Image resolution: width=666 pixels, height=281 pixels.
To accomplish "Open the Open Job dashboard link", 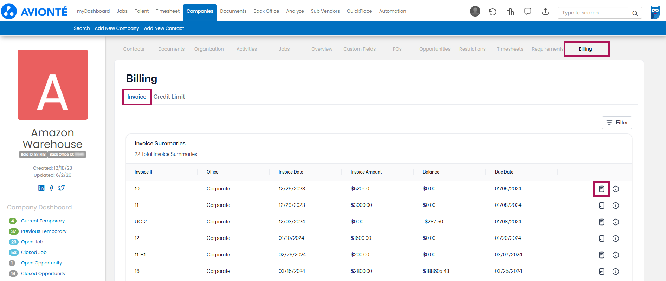I will coord(32,242).
